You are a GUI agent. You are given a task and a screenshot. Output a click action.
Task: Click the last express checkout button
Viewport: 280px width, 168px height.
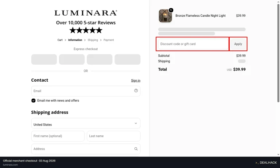coord(127,60)
